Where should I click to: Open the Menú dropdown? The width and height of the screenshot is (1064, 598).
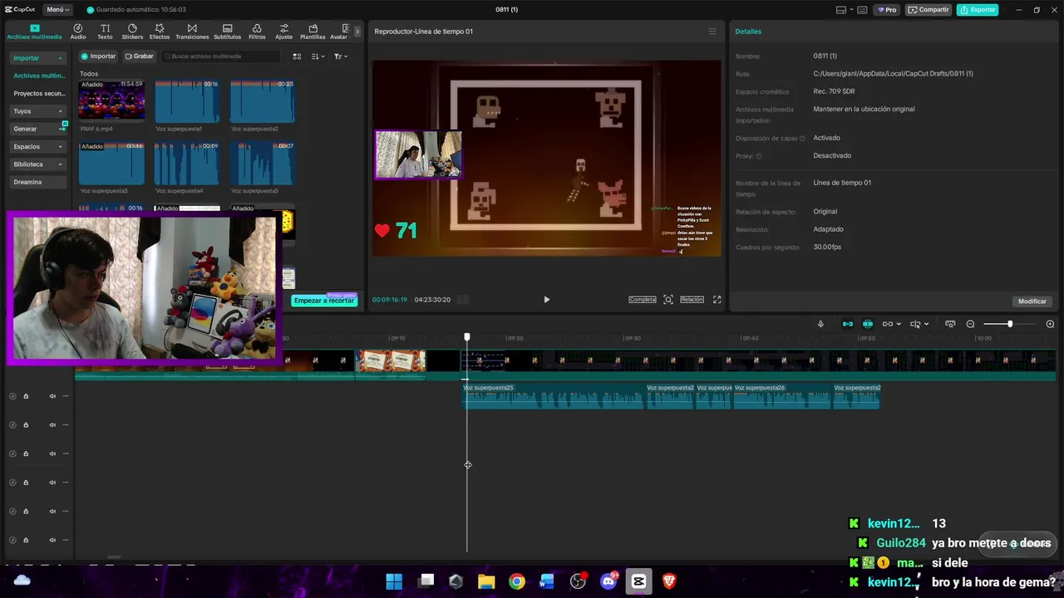point(57,10)
